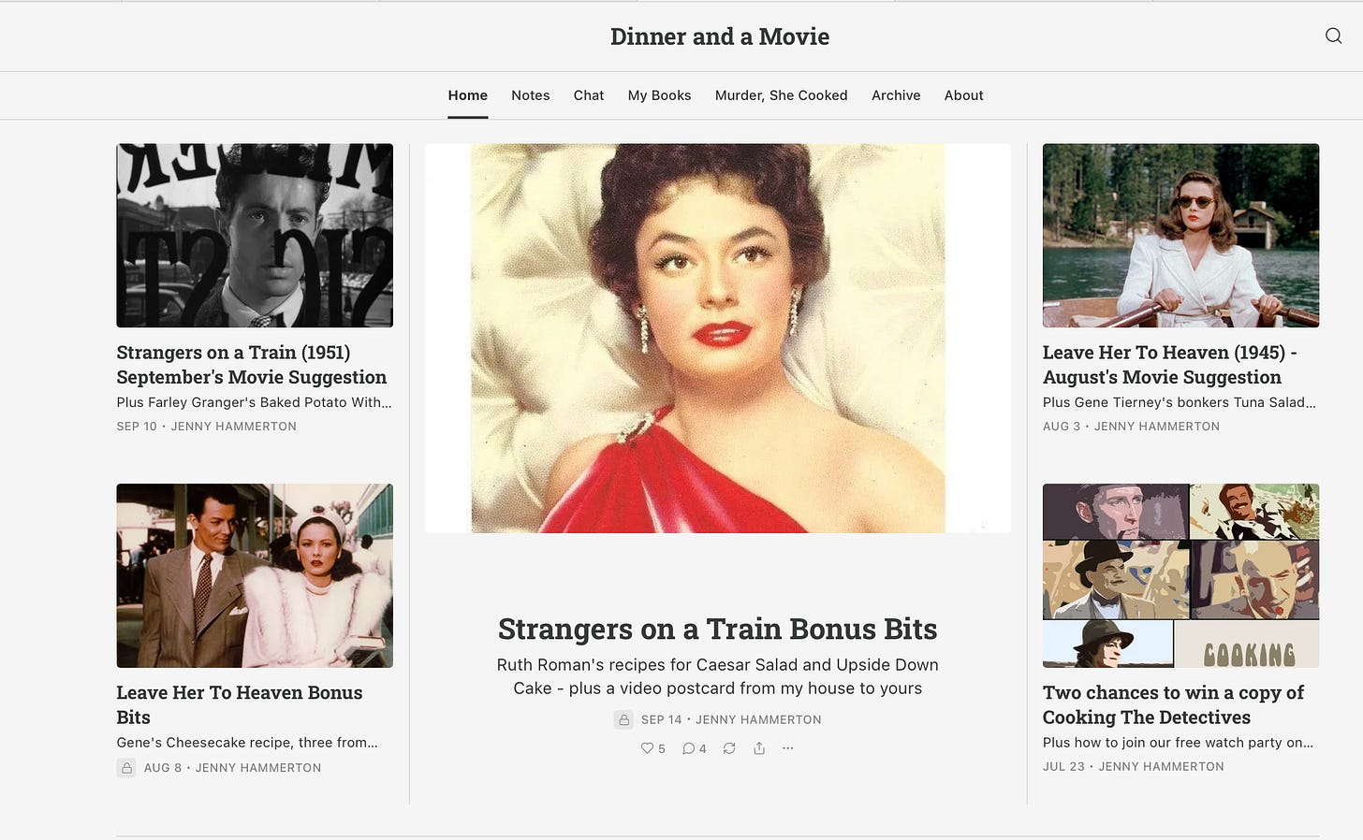Open the About tab

[963, 95]
